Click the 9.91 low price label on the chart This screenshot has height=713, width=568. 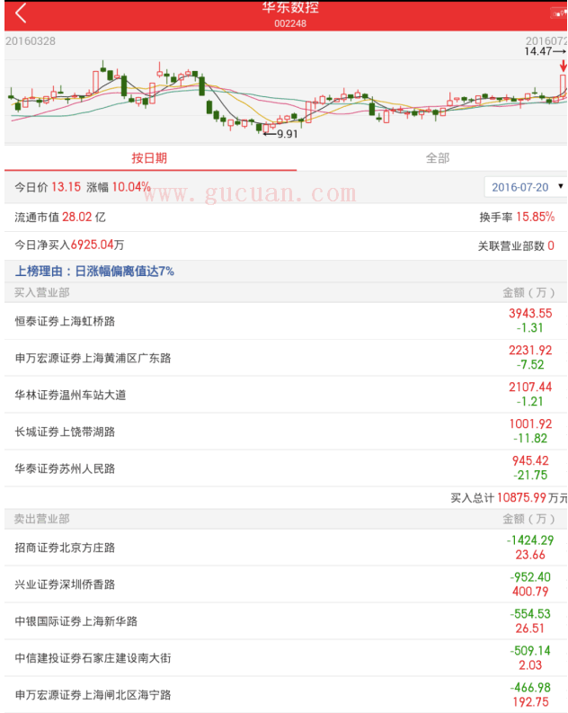coord(288,134)
